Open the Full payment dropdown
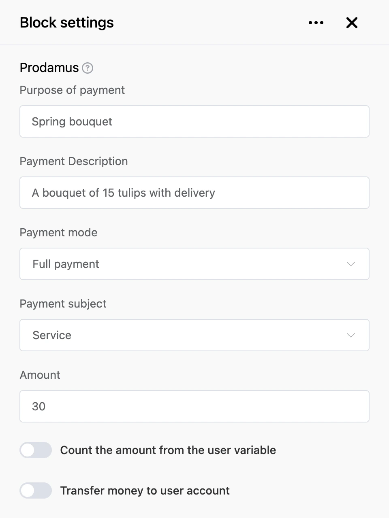 tap(194, 264)
